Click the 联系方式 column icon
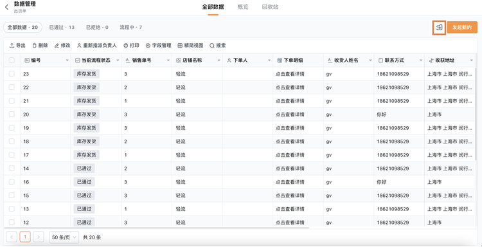The image size is (482, 247). click(x=380, y=60)
